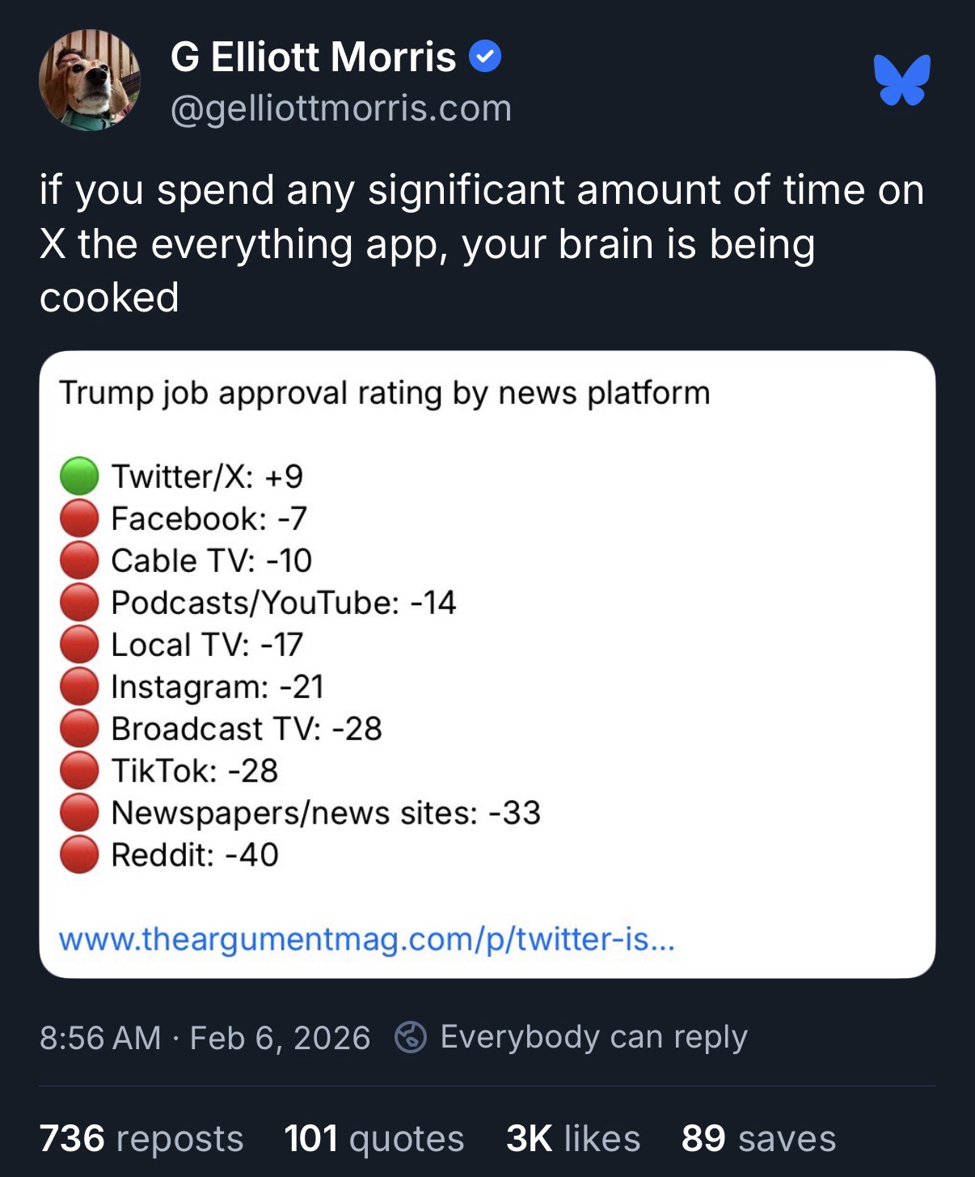Click the red circle beside Reddit

pyautogui.click(x=79, y=855)
